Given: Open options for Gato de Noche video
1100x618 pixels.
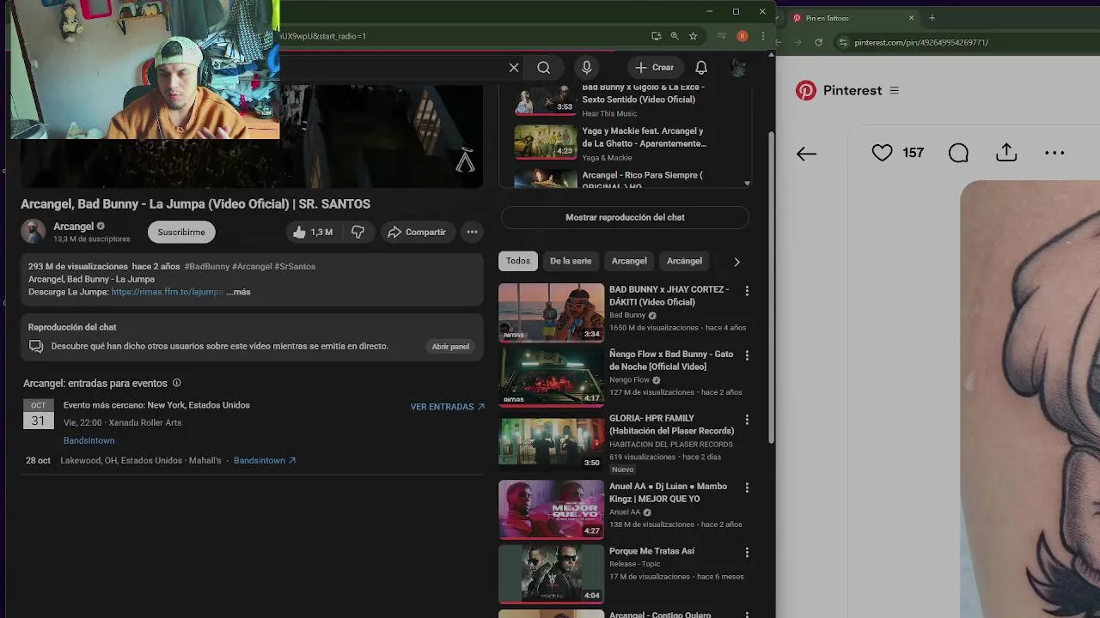Looking at the screenshot, I should tap(747, 355).
